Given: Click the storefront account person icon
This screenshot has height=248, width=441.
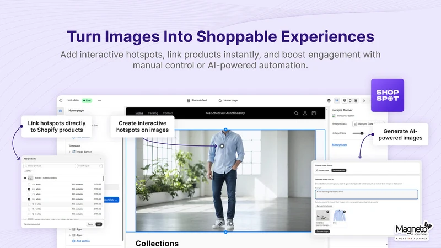Looking at the screenshot, I should pyautogui.click(x=305, y=113).
